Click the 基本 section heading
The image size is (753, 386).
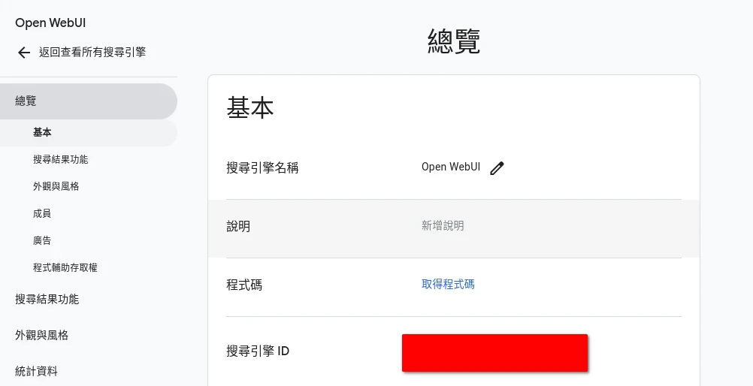tap(250, 109)
